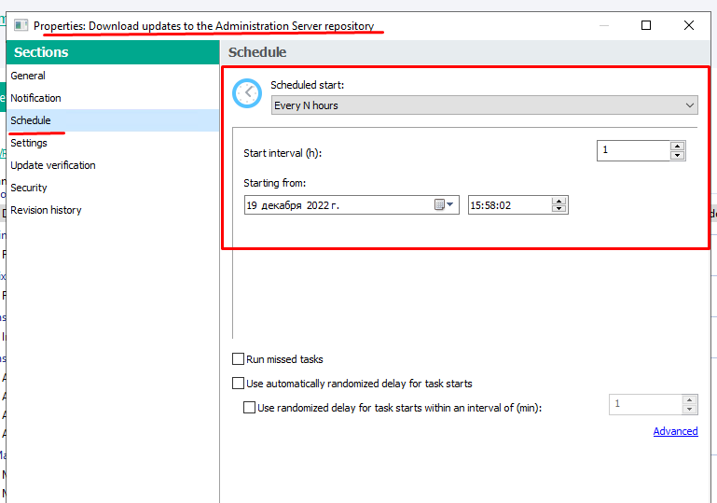The height and width of the screenshot is (503, 717).
Task: Open the Advanced schedule settings link
Action: pyautogui.click(x=675, y=431)
